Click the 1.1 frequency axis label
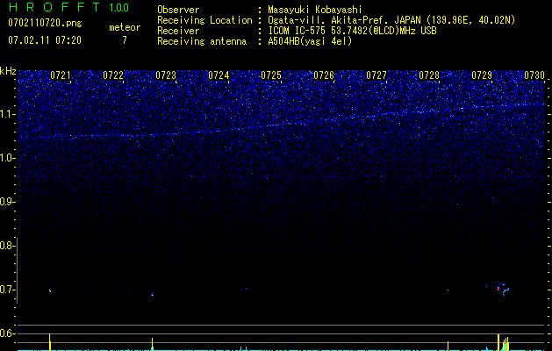The image size is (552, 351). [7, 114]
